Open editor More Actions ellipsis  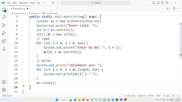click(178, 8)
